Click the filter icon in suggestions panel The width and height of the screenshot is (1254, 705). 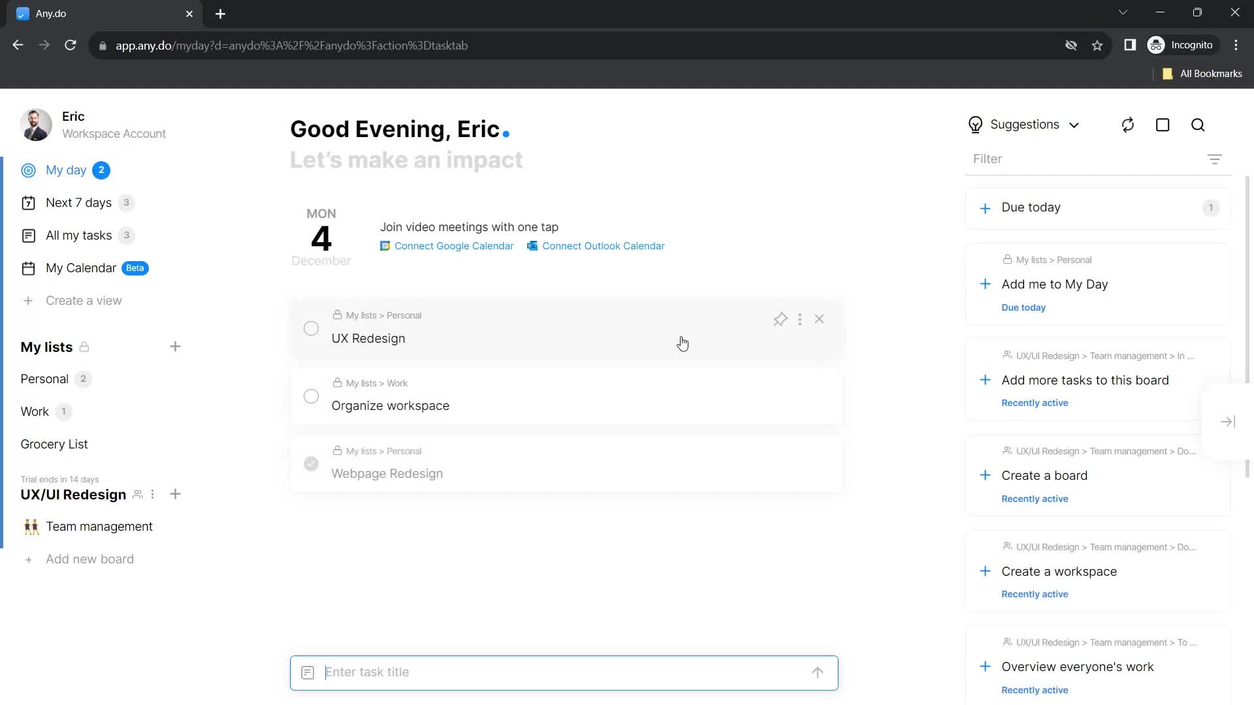[x=1214, y=159]
